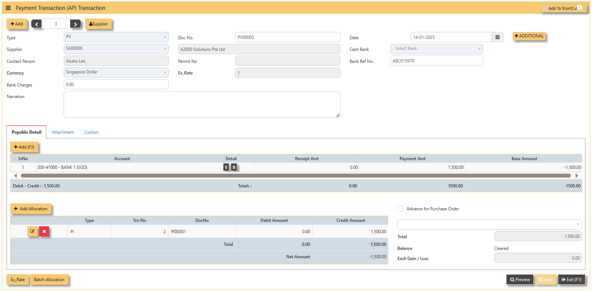Click the Bank Ref No. input field
The width and height of the screenshot is (592, 292).
pos(437,61)
